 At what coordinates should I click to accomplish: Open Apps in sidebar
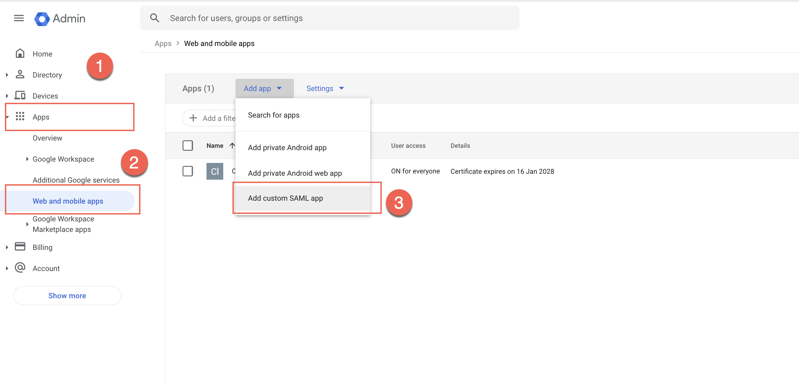(41, 117)
